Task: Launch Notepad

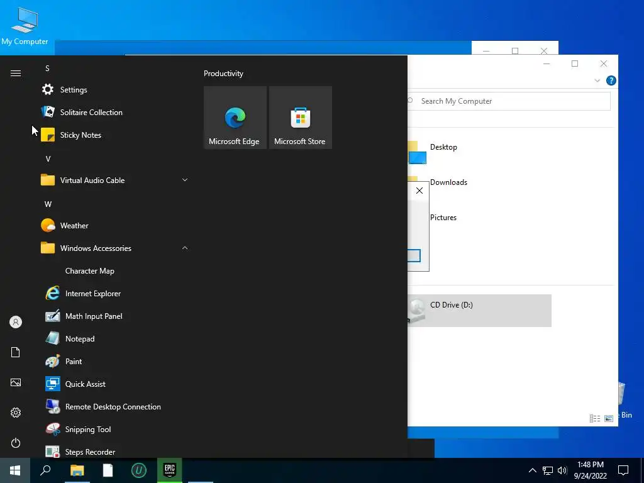Action: pyautogui.click(x=115, y=338)
